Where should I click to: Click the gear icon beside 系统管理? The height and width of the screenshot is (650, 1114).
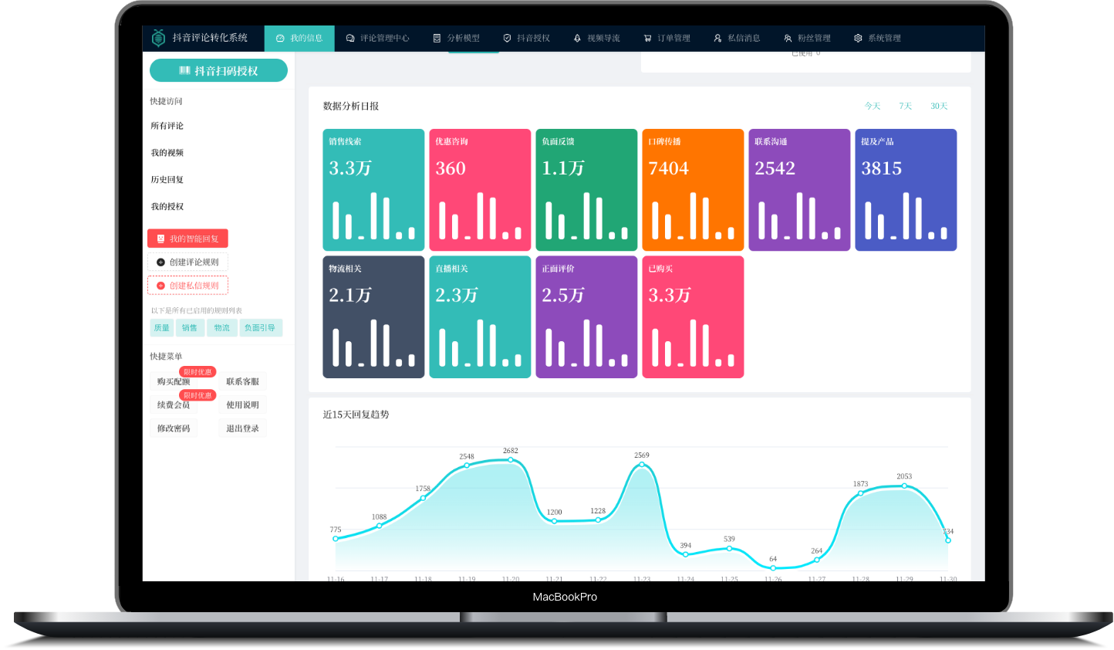click(858, 38)
